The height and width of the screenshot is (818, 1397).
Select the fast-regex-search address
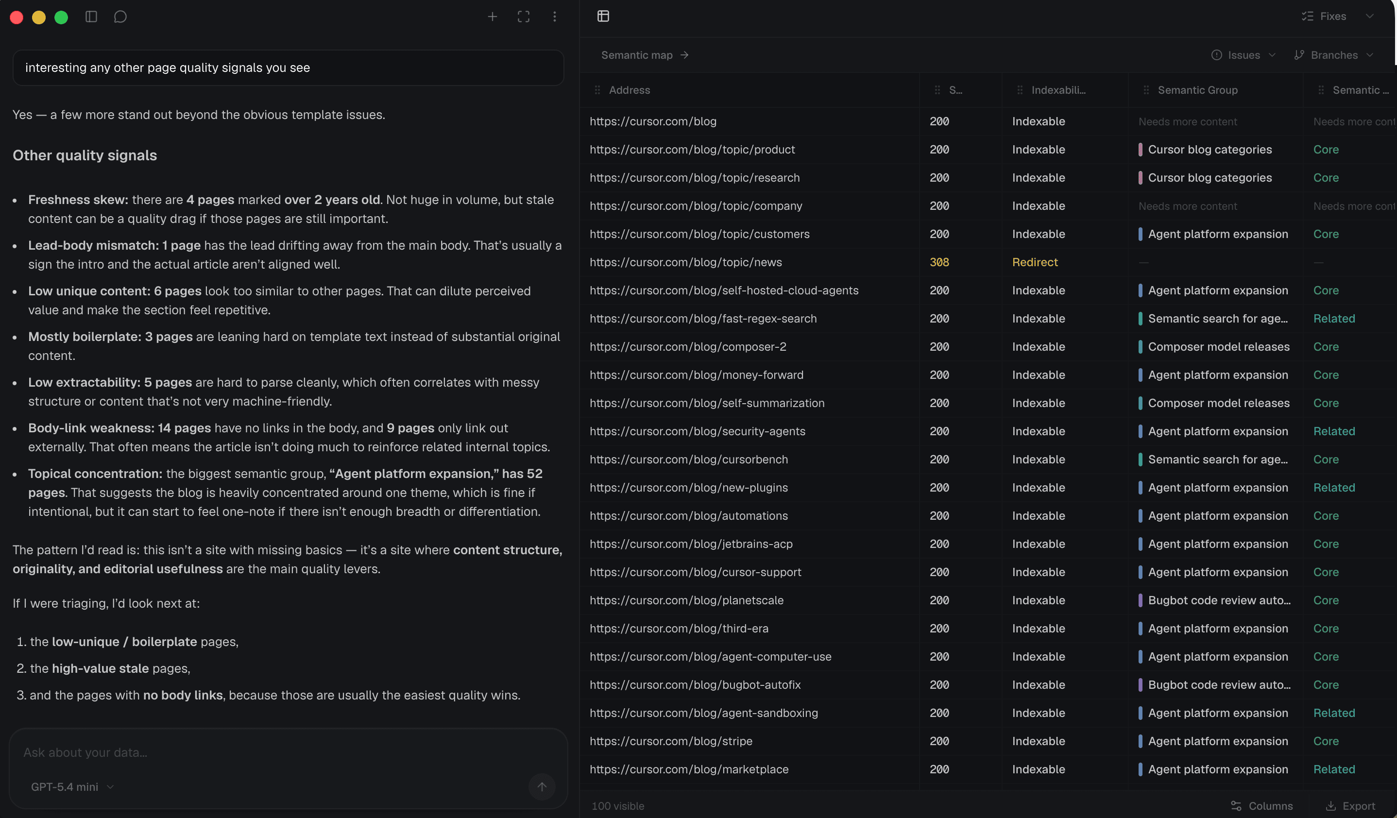[703, 319]
